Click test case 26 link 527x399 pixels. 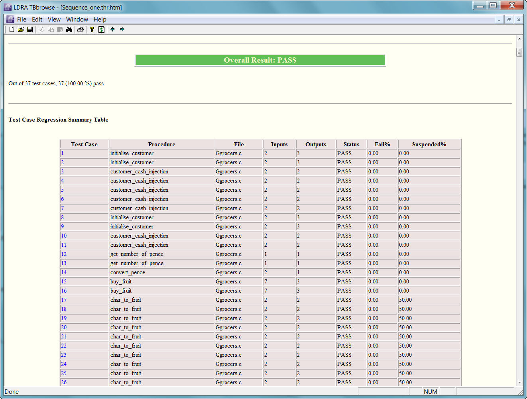point(64,383)
